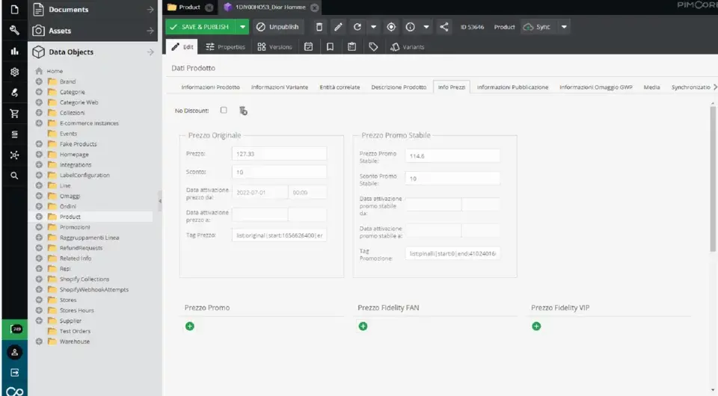Open the info icon in toolbar
This screenshot has width=718, height=396.
pos(411,27)
